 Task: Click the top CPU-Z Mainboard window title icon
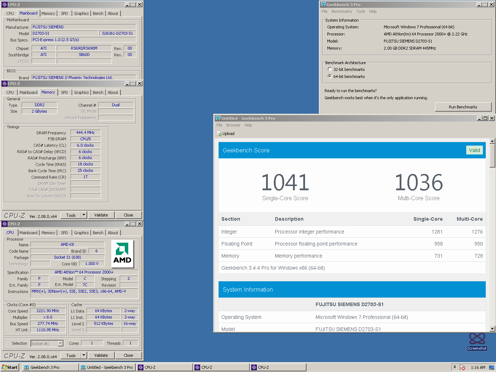tap(5, 5)
